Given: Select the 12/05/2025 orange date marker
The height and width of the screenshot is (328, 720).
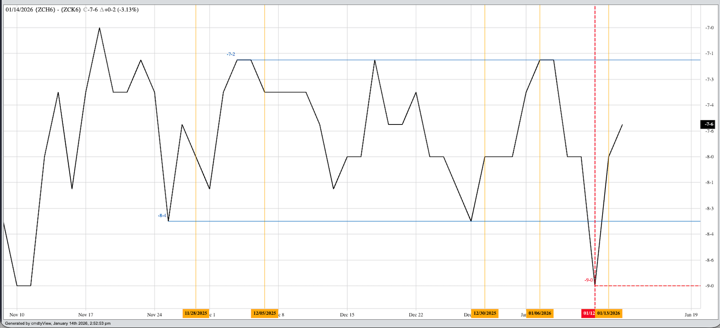Looking at the screenshot, I should click(x=265, y=313).
